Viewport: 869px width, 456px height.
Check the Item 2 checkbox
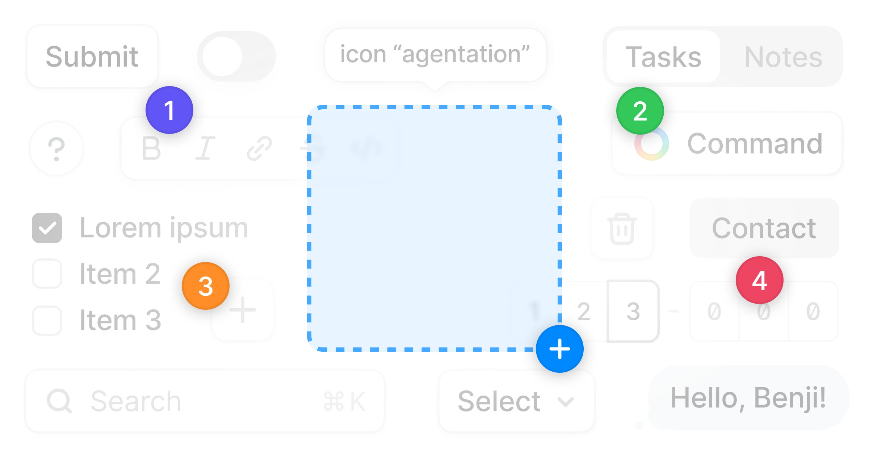47,274
